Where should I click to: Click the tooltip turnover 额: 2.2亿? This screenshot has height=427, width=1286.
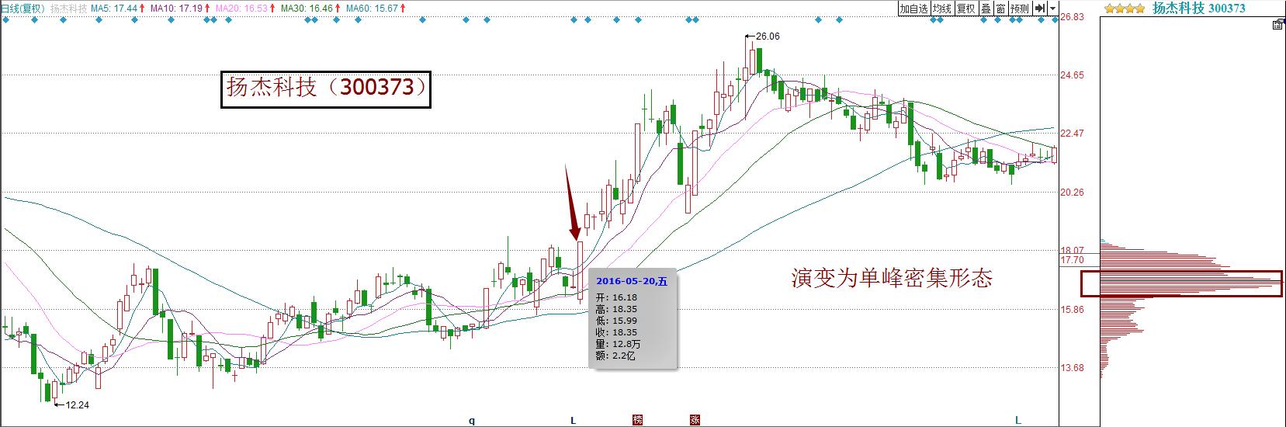pyautogui.click(x=615, y=356)
